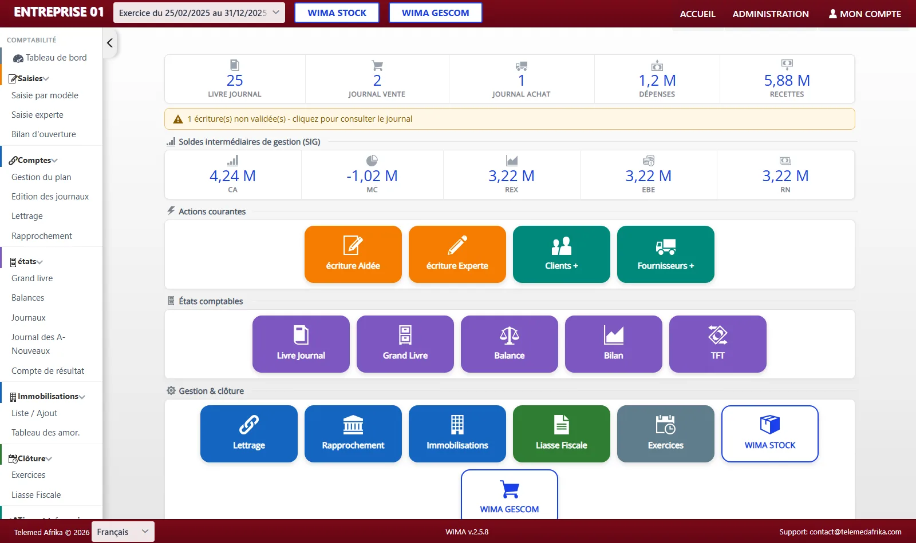Image resolution: width=916 pixels, height=543 pixels.
Task: Click the support email contact@telemedafrika.com
Action: (x=855, y=532)
